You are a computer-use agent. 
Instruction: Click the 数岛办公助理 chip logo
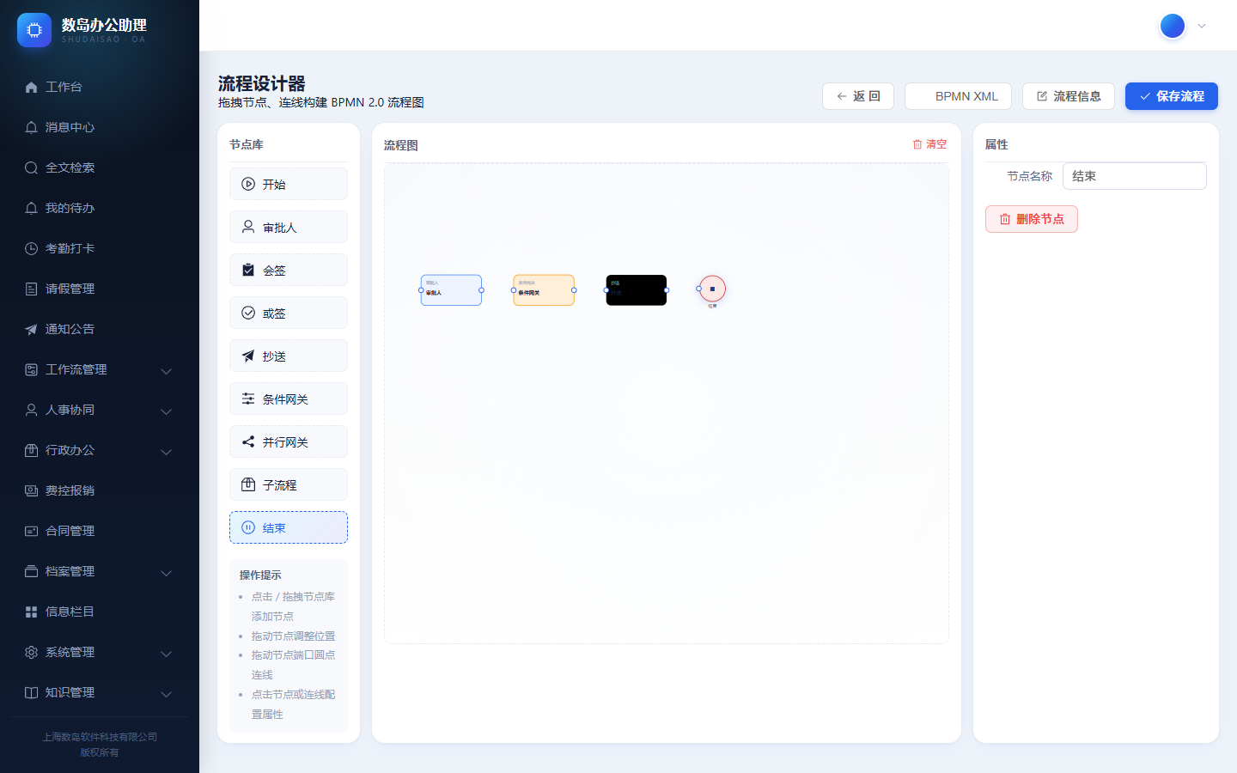pyautogui.click(x=34, y=30)
